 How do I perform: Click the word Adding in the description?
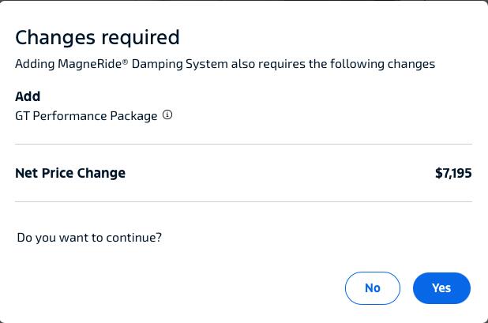pos(35,64)
